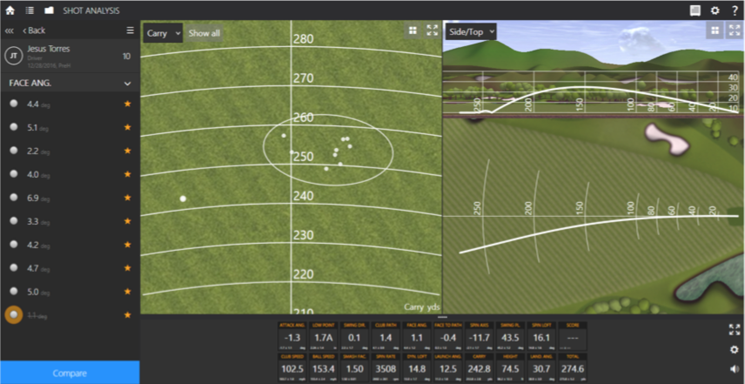
Task: Select the SPIN AXIS data tile
Action: pyautogui.click(x=479, y=336)
